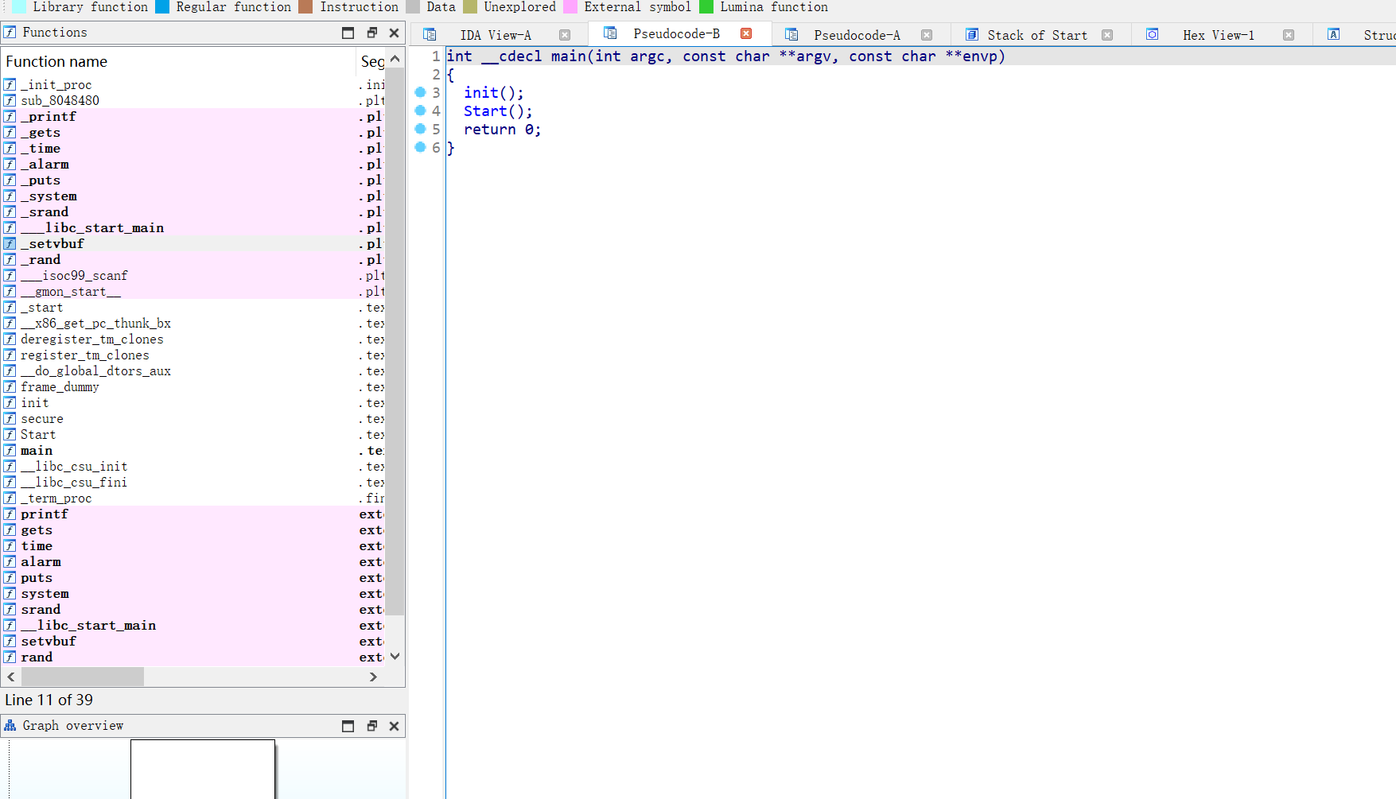1396x799 pixels.
Task: Click the Lumina function color legend swatch
Action: (706, 7)
